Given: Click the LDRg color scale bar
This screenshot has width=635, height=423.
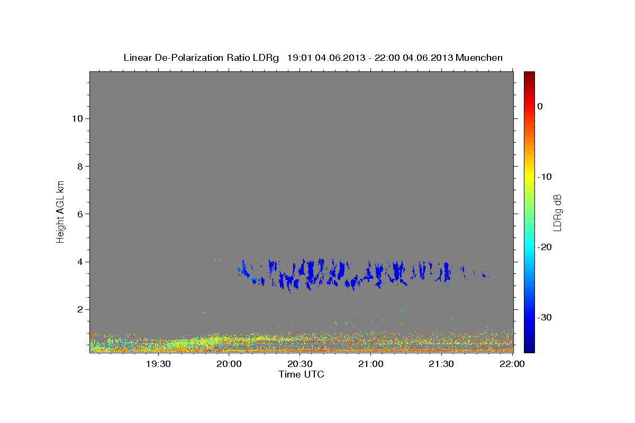Looking at the screenshot, I should point(529,212).
